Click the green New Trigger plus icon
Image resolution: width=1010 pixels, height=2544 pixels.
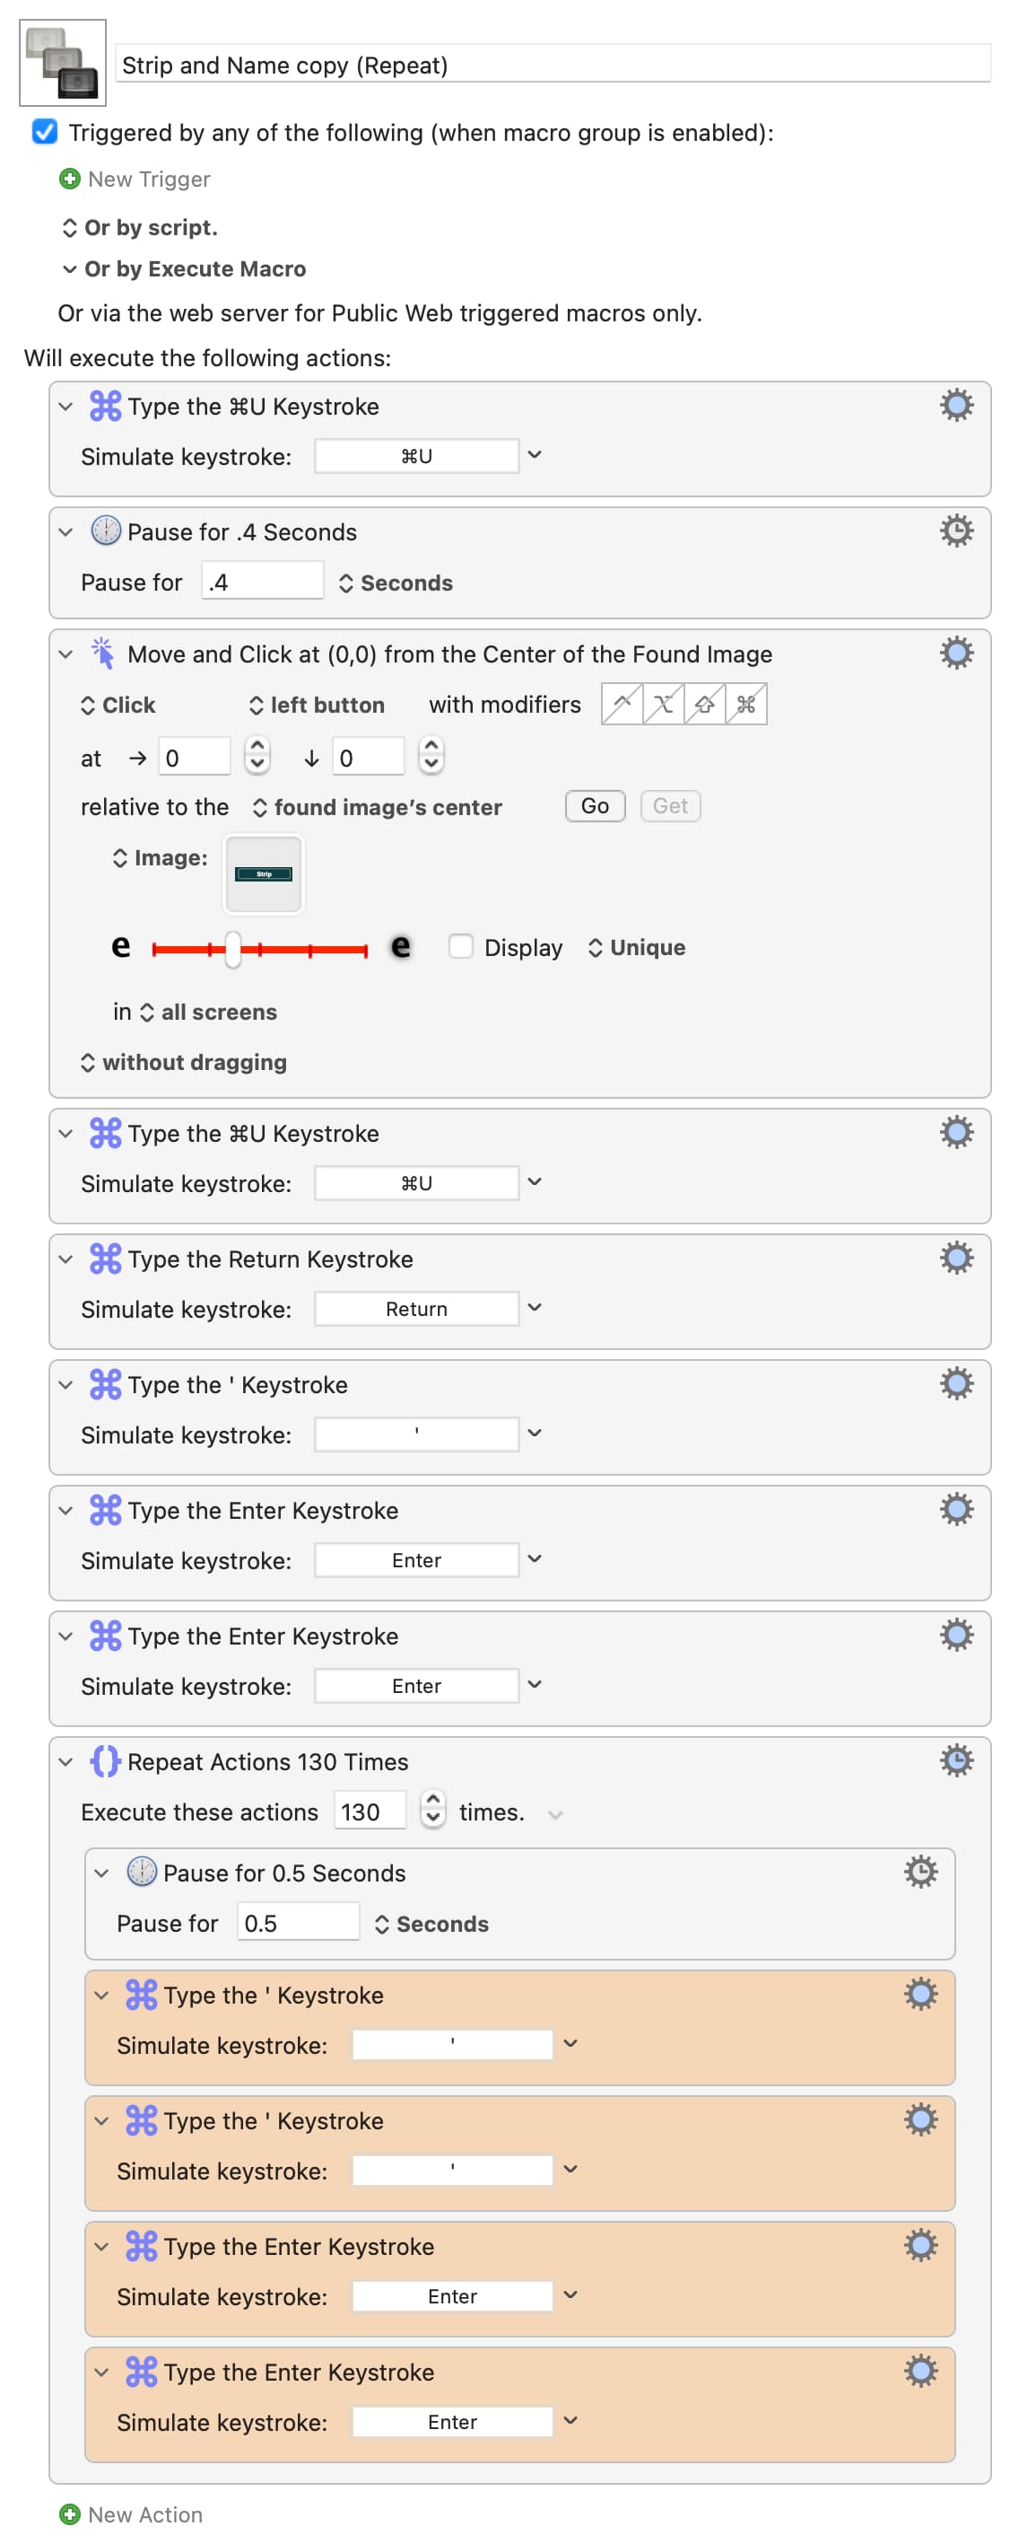coord(69,179)
